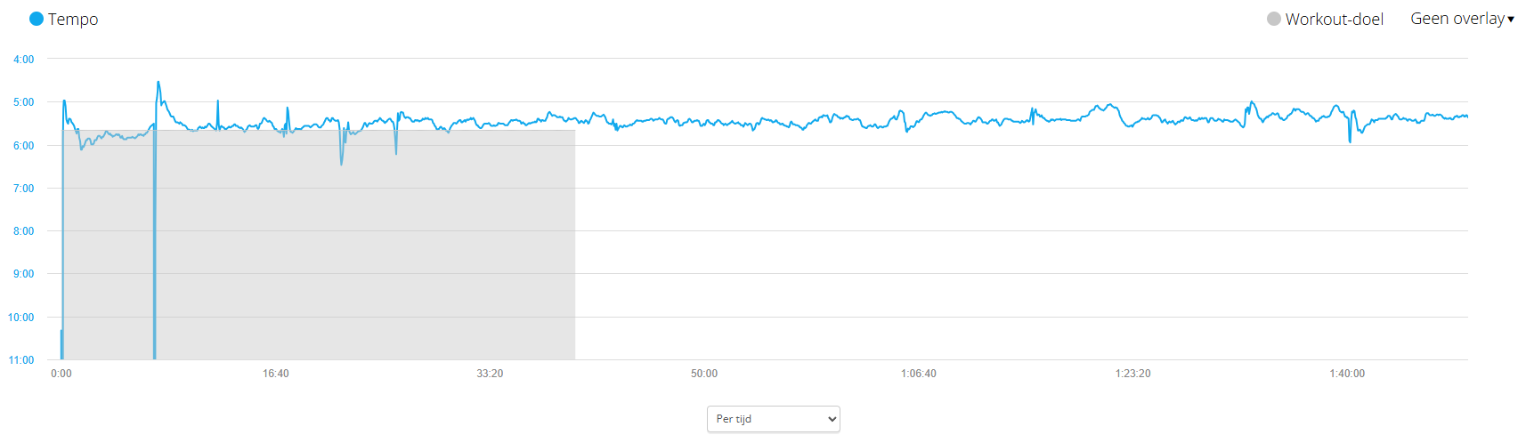1526x443 pixels.
Task: Click the Workout-doel legend label
Action: 1334,19
